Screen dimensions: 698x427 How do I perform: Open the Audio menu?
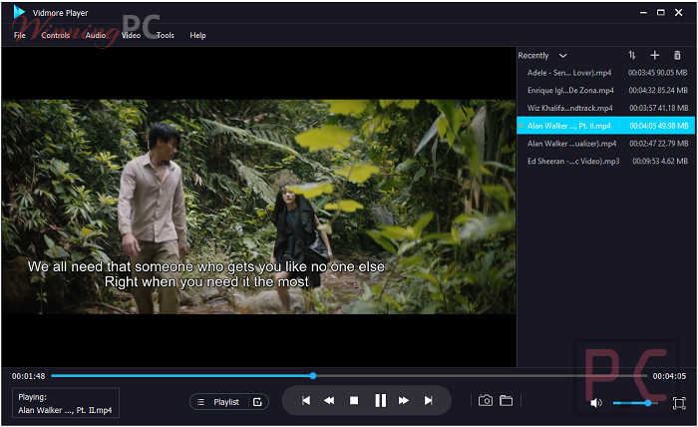96,35
